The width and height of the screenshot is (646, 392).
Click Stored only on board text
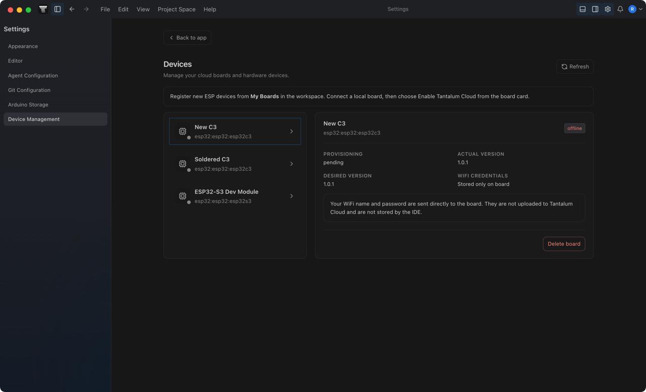483,184
